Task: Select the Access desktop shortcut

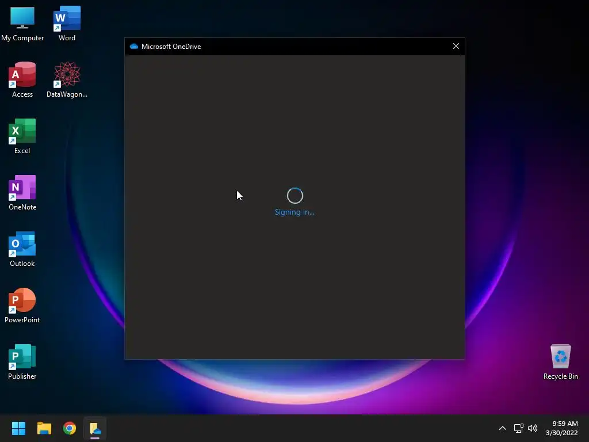Action: click(22, 79)
